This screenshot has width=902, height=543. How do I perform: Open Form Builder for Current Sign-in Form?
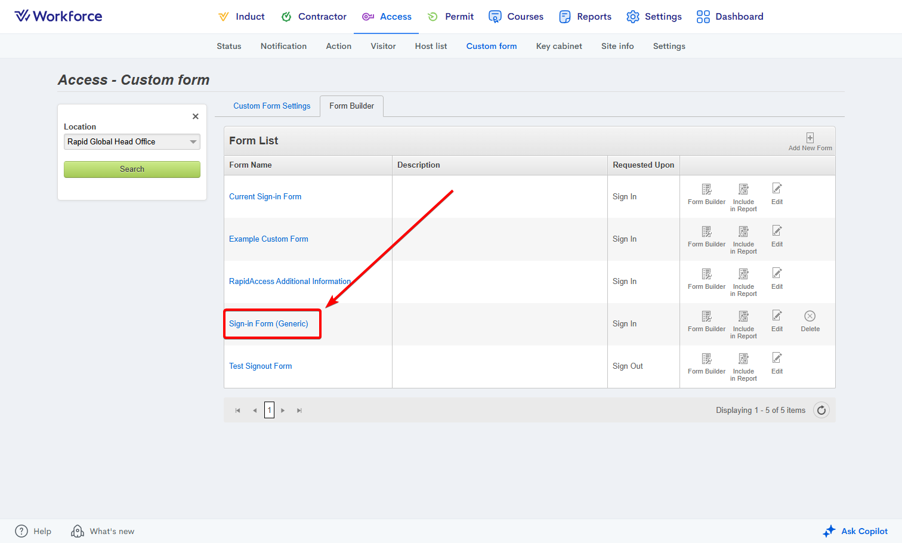tap(706, 190)
